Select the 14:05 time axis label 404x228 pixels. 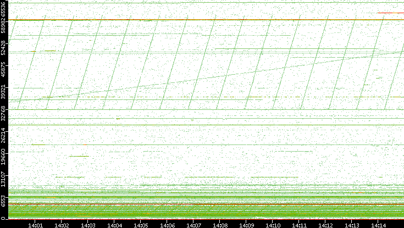141,225
